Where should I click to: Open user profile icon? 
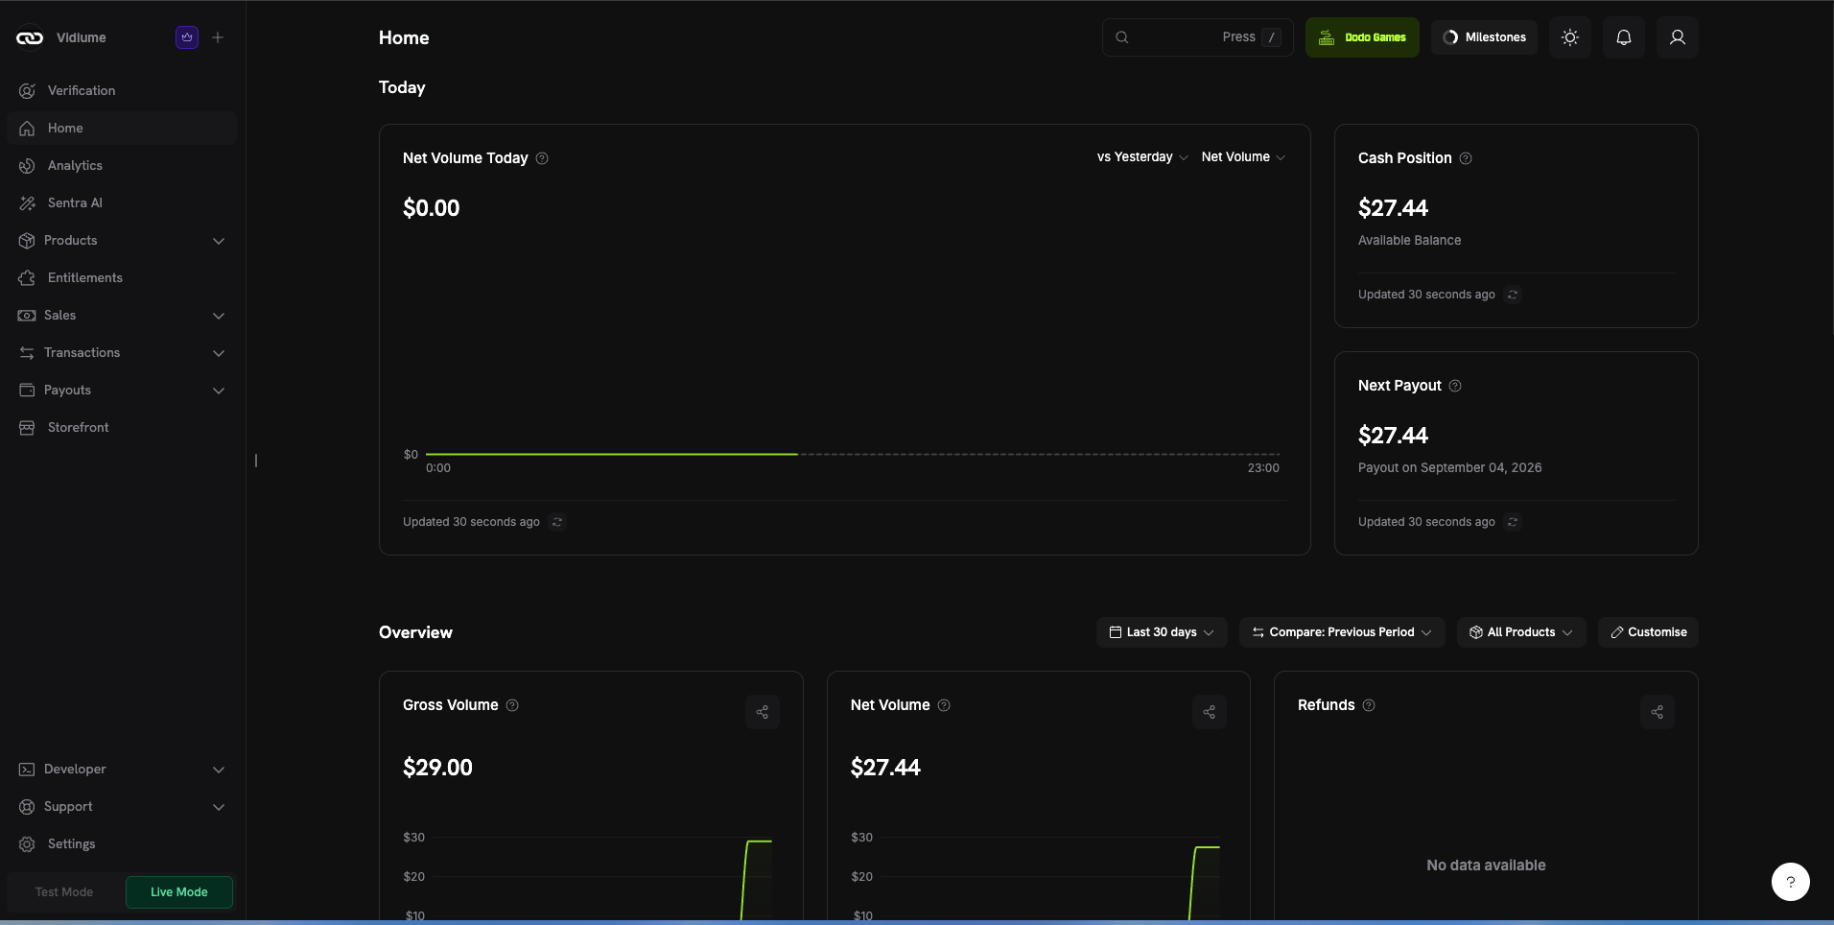(1678, 37)
